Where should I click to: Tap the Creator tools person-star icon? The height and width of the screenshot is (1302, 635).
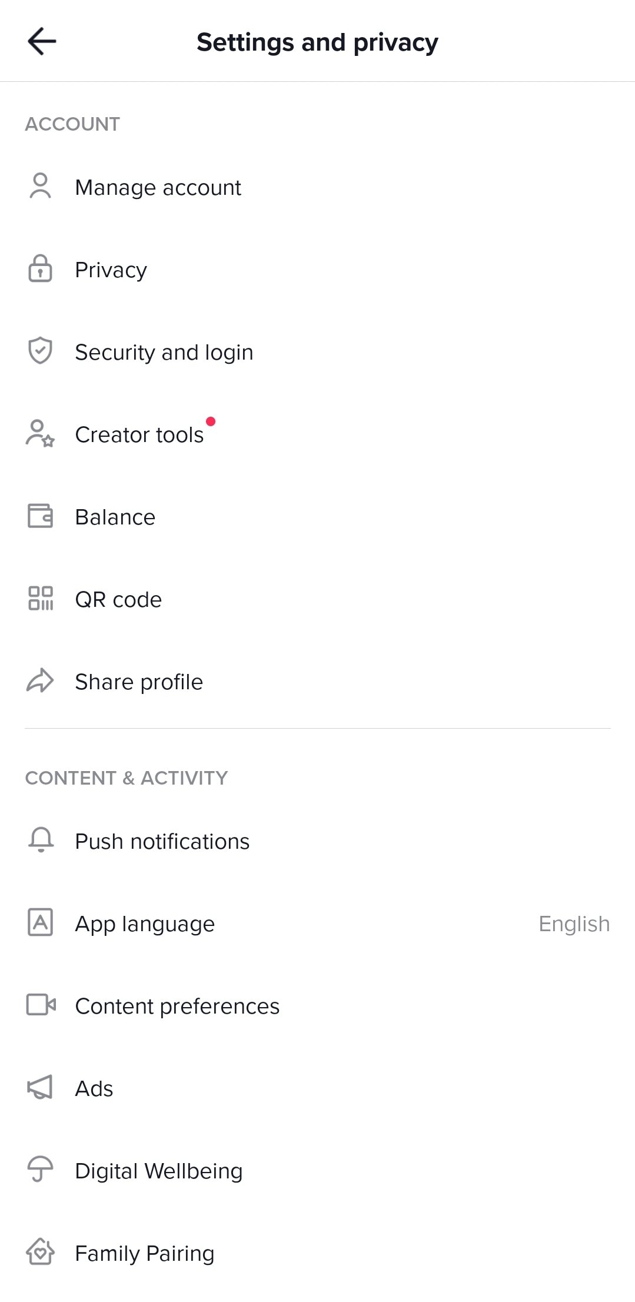[x=40, y=434]
